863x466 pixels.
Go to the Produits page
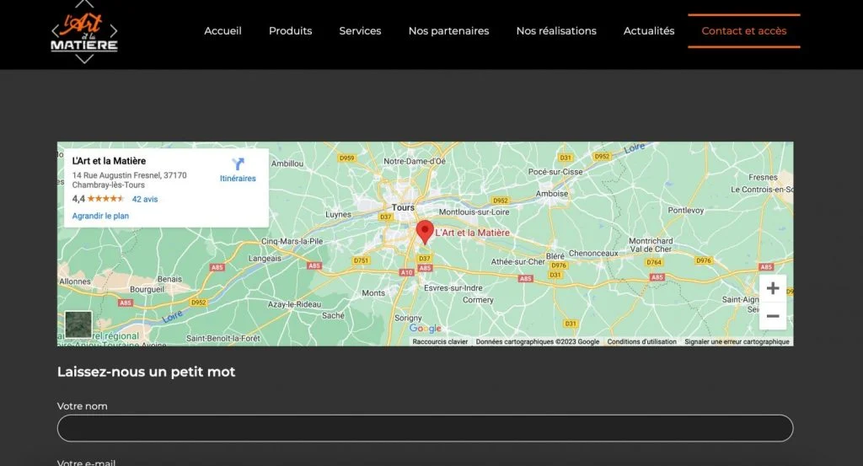(290, 31)
